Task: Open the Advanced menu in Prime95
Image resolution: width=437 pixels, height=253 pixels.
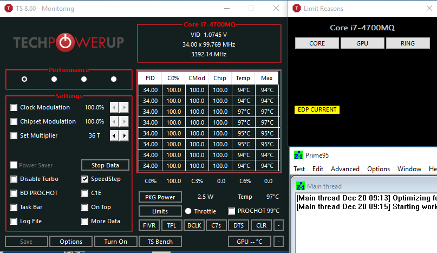Action: [x=345, y=169]
